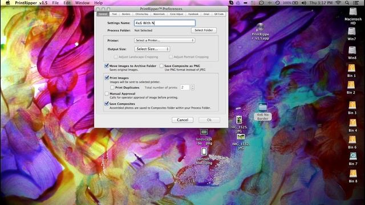Click the volume speaker icon

pos(304,3)
